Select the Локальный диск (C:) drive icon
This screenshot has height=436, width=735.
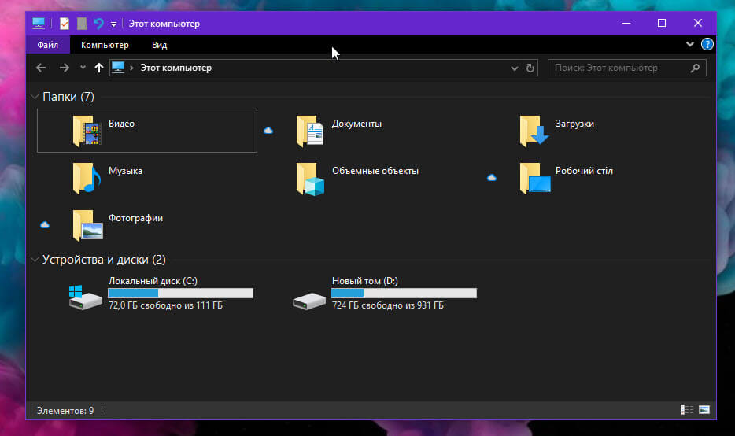pos(85,297)
